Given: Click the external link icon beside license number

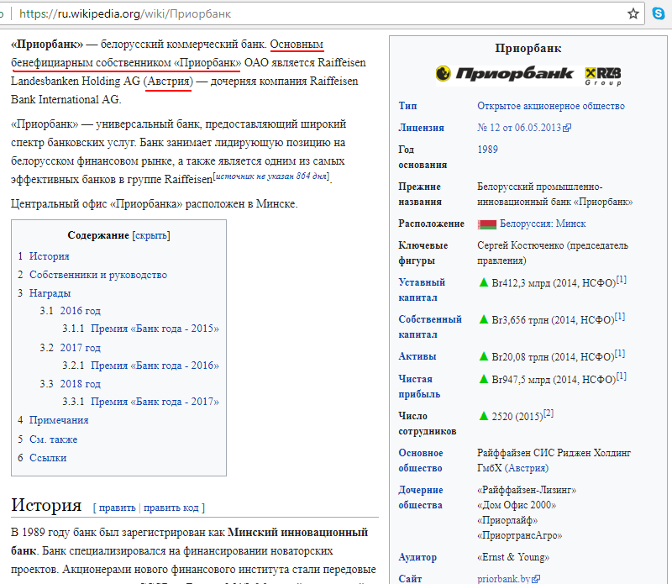Looking at the screenshot, I should point(567,128).
